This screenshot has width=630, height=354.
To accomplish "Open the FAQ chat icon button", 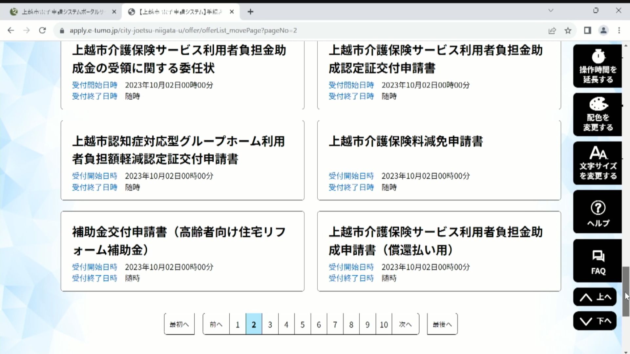I will pos(598,261).
